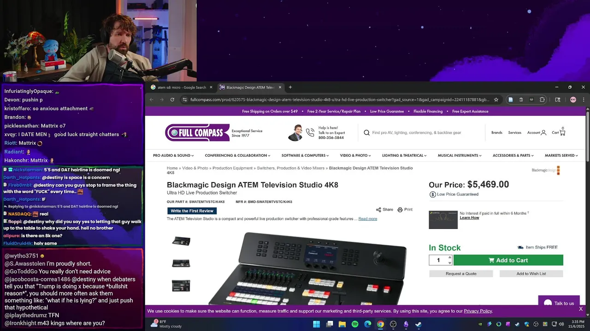Open Chrome's tab search side-panel icon
This screenshot has height=331, width=590.
pyautogui.click(x=557, y=99)
